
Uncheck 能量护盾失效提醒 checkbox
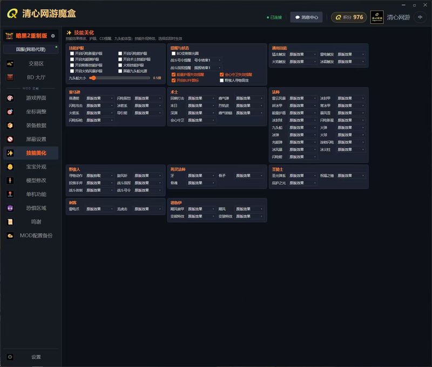point(173,74)
